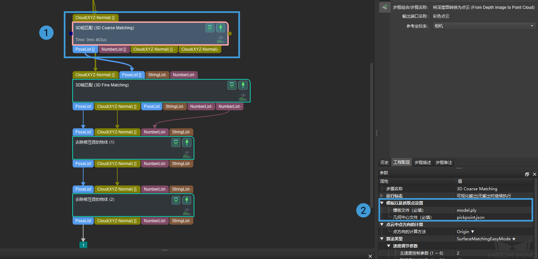The height and width of the screenshot is (259, 538).
Task: Open the 去除被压叠的物体 (1) step's double-chevron icon
Action: point(176,142)
